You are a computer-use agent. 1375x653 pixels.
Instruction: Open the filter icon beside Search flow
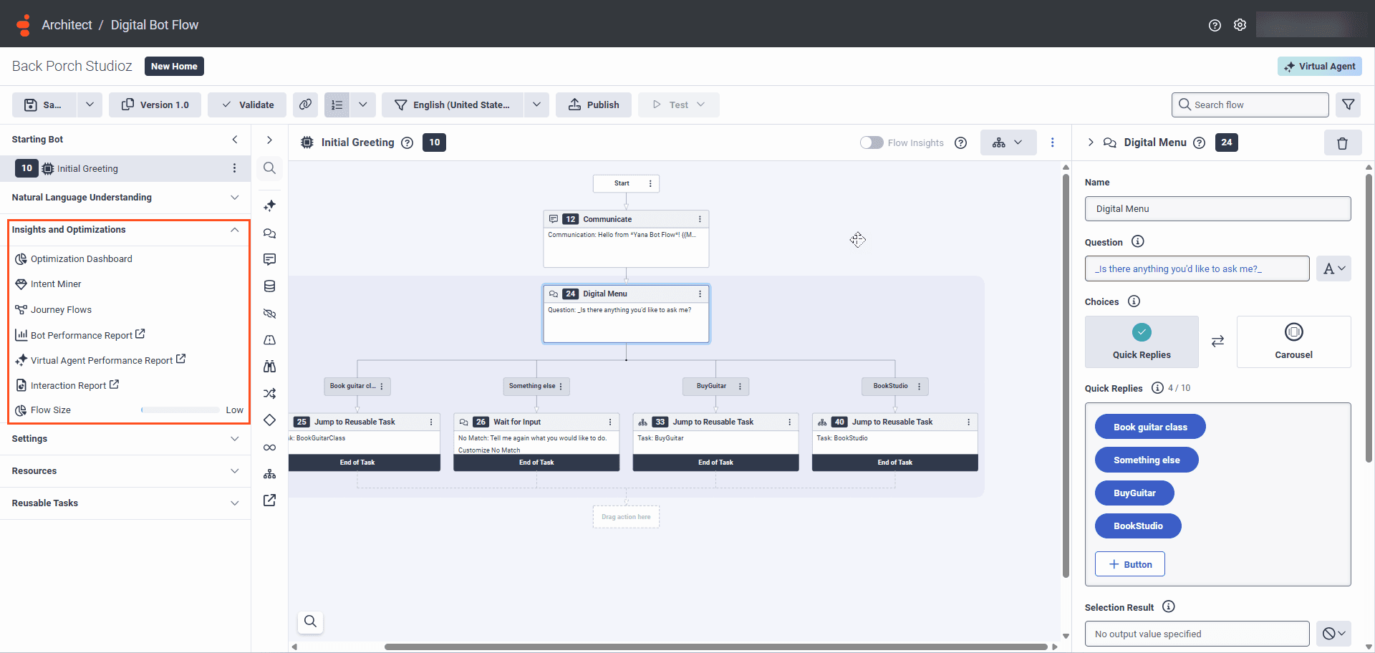pos(1349,105)
